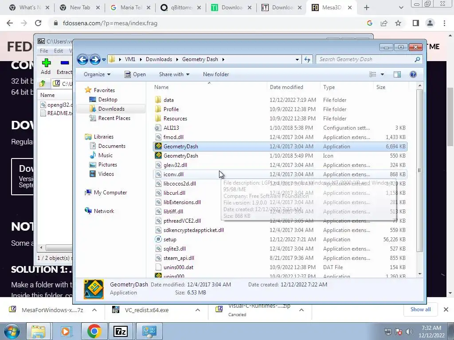Go back in Explorer navigation

click(82, 60)
